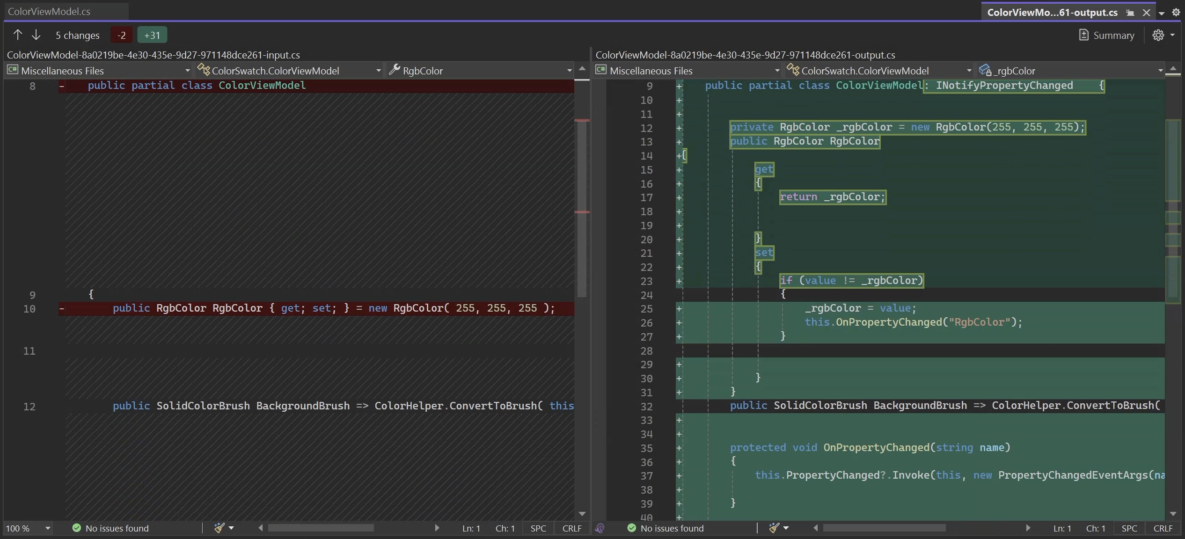1185x539 pixels.
Task: Click left pane horizontal scrollbar thumb
Action: [321, 528]
